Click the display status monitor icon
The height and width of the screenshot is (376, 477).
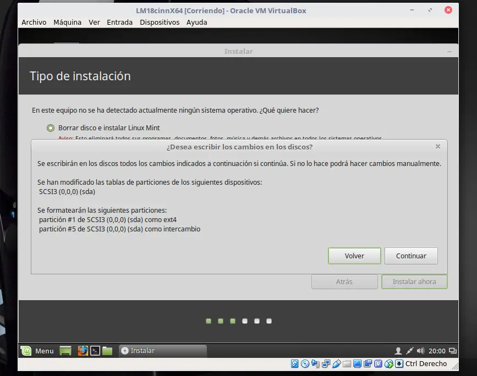(357, 363)
